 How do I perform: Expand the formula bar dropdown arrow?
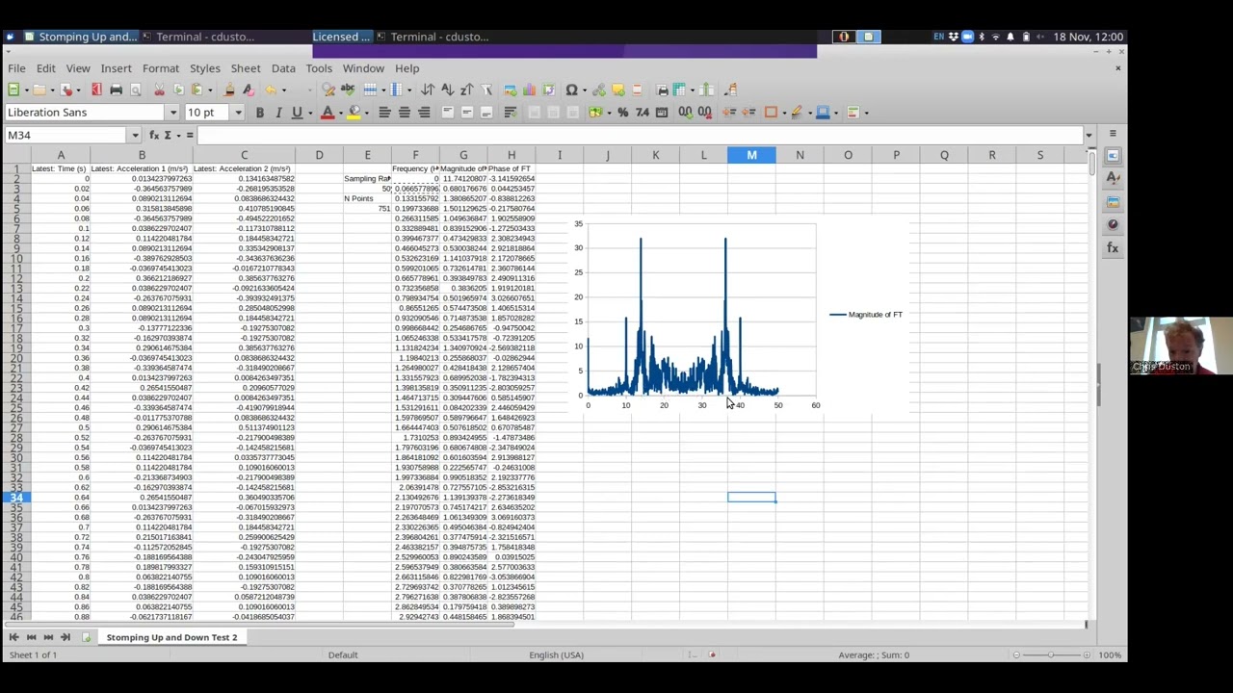pyautogui.click(x=1089, y=136)
